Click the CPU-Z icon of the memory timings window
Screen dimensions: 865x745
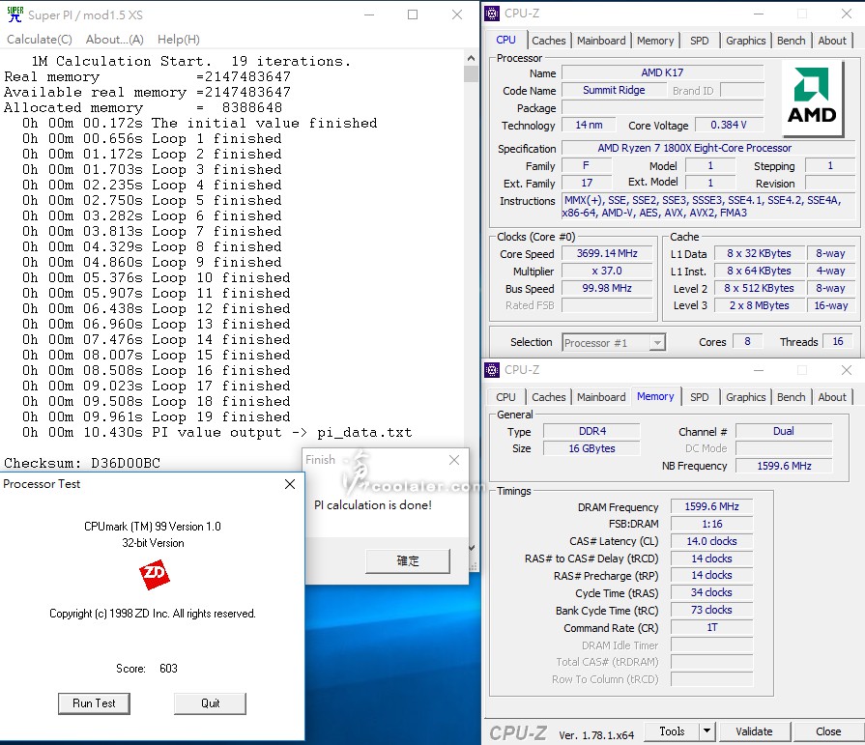point(492,370)
